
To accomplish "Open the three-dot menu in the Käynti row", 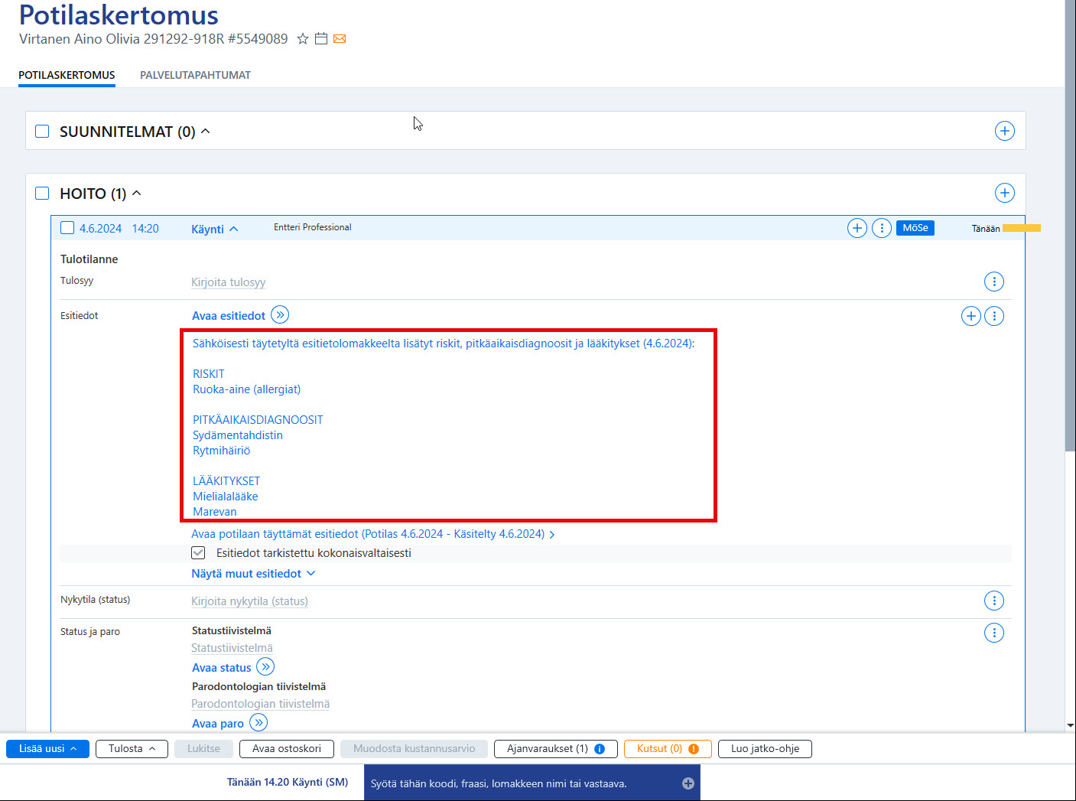I will [x=882, y=228].
